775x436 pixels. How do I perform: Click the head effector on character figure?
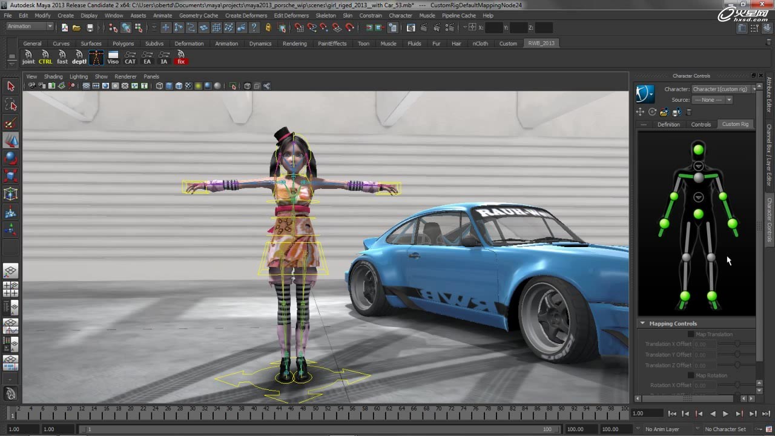(x=698, y=149)
